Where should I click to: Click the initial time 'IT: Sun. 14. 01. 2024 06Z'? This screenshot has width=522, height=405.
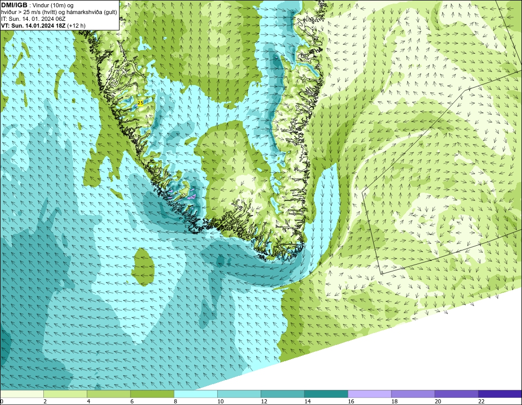[33, 19]
